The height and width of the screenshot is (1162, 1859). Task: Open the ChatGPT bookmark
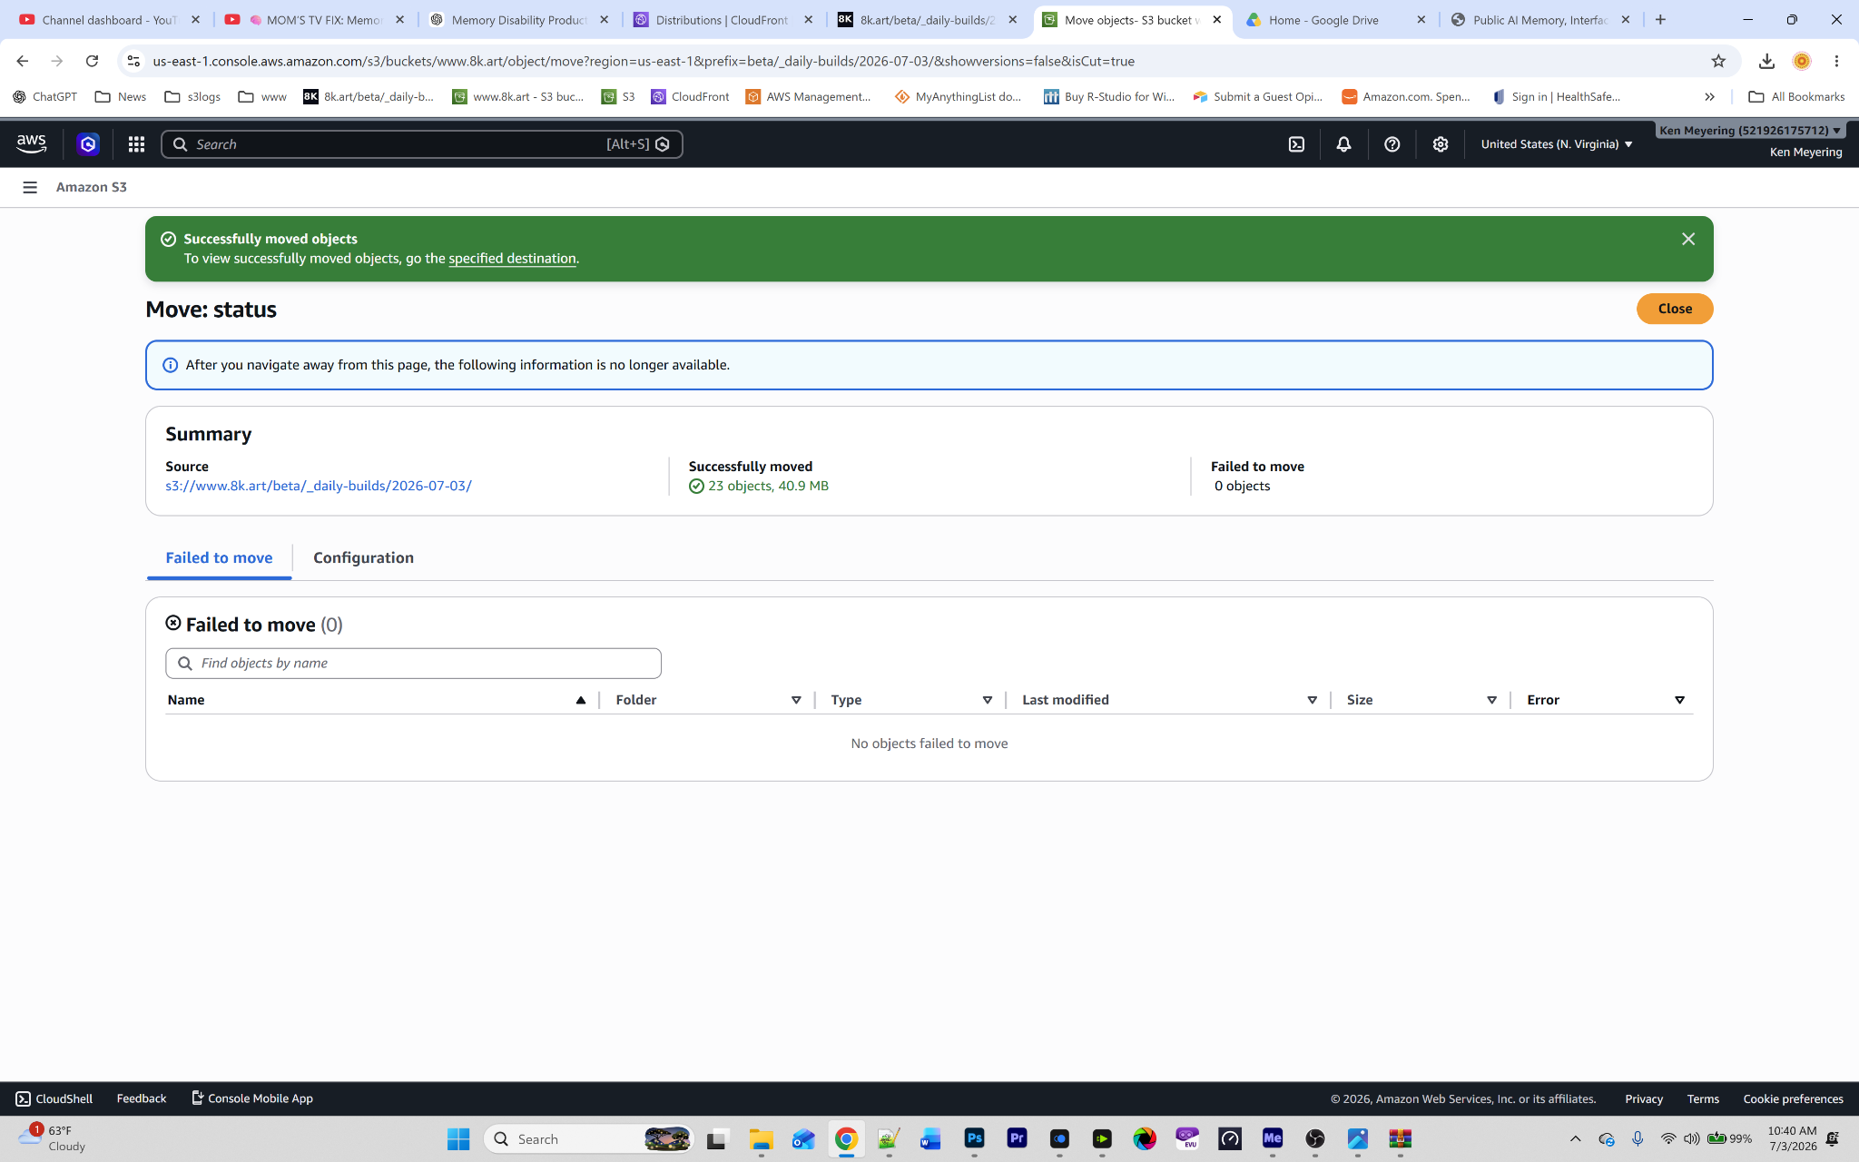(x=45, y=96)
